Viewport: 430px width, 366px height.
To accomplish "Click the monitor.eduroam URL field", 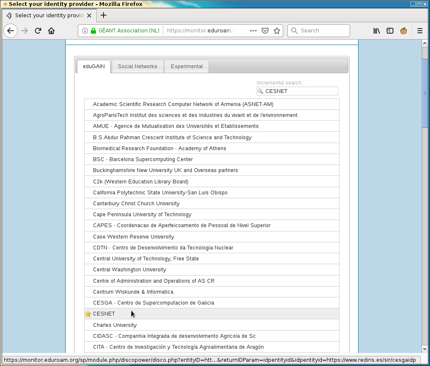I will tap(201, 31).
